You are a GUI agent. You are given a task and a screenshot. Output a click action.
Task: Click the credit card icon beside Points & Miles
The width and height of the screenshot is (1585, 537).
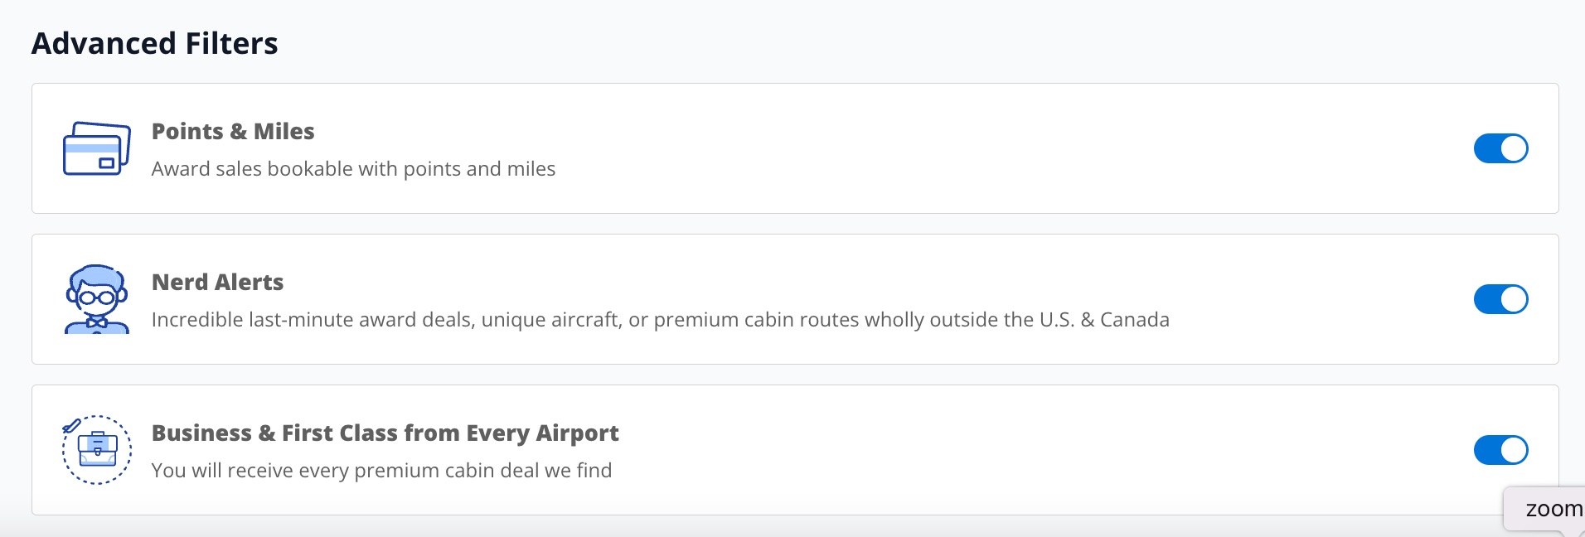(96, 149)
